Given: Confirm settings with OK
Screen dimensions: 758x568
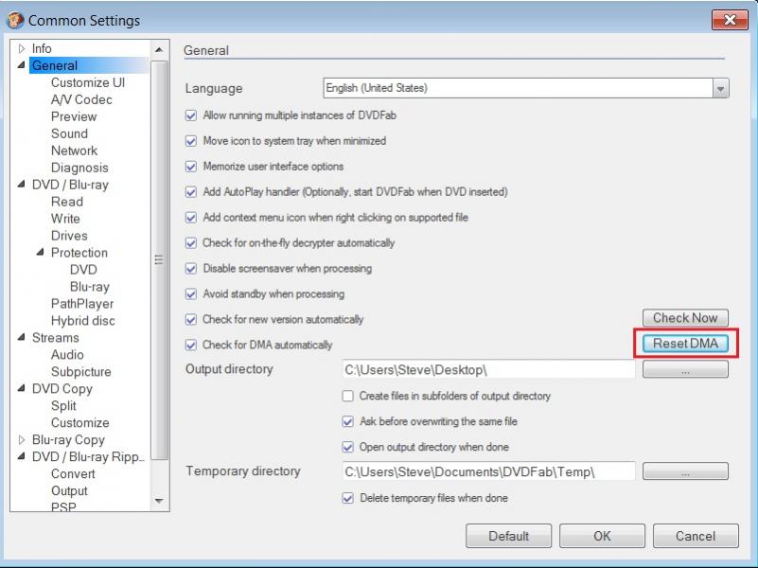Looking at the screenshot, I should 603,536.
